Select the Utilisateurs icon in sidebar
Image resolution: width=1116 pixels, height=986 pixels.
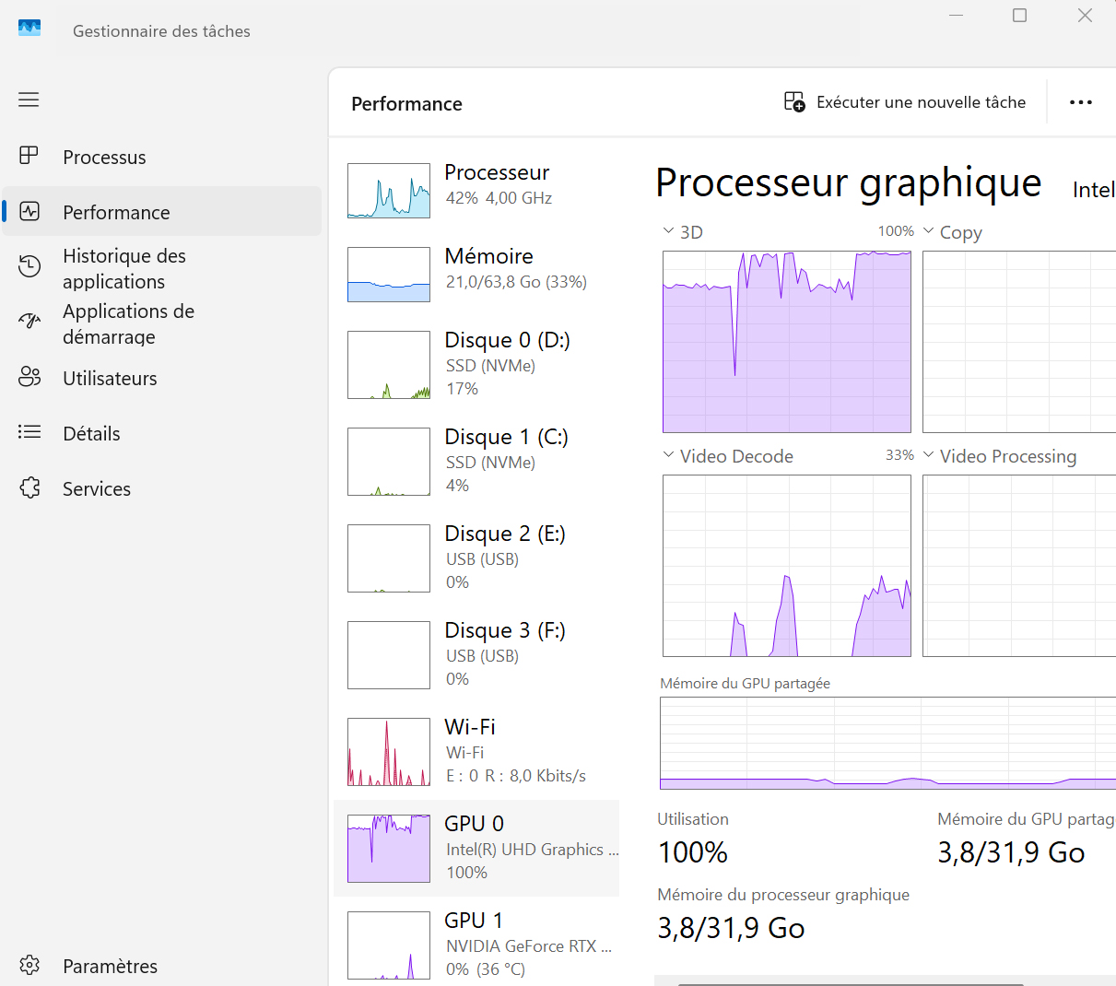point(29,377)
